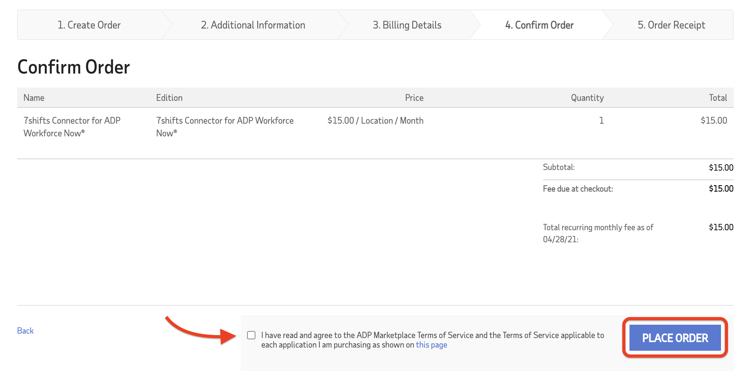Enable the ADP Marketplace Terms of Service checkbox
The image size is (747, 378).
pyautogui.click(x=251, y=335)
